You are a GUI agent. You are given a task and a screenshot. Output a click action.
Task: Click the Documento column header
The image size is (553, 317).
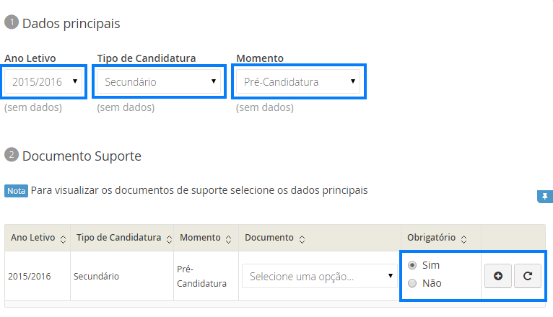pos(269,238)
